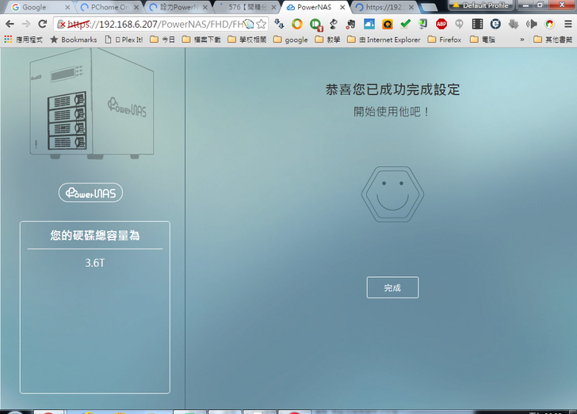Switch to the 詮力PowerN tab
Image resolution: width=577 pixels, height=414 pixels.
coord(179,7)
